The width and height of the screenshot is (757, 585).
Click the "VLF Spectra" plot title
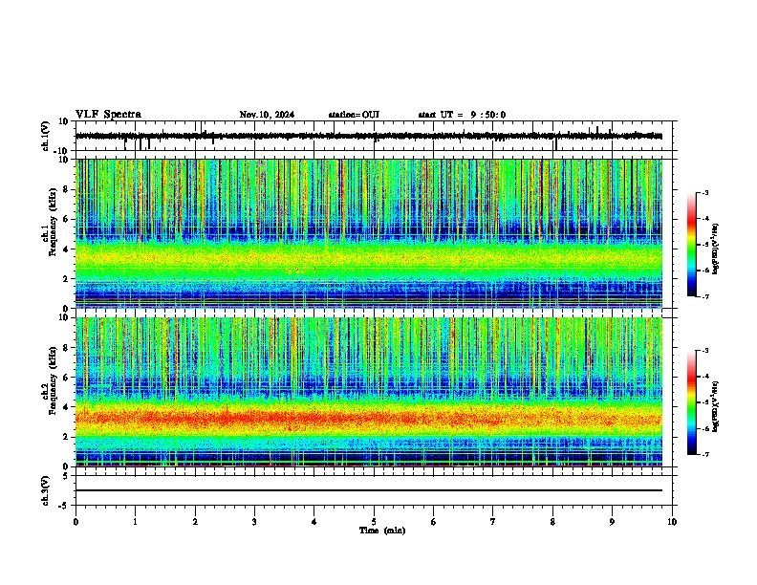pos(108,115)
